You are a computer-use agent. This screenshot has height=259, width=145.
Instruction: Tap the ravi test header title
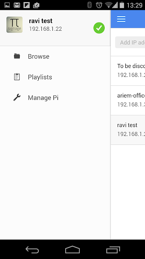[41, 21]
